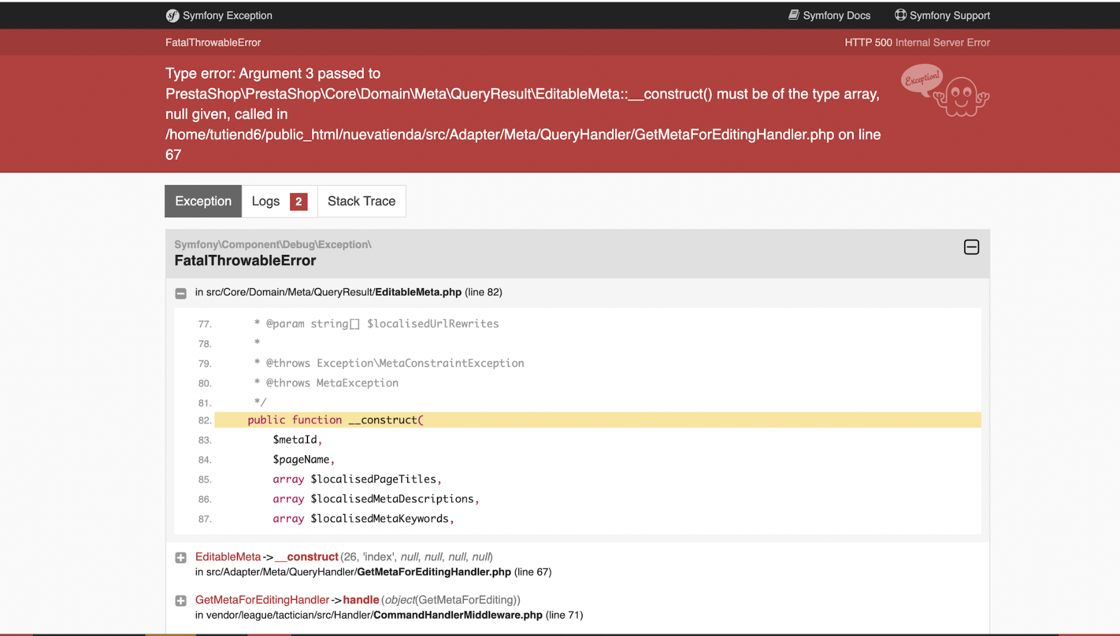Click the Symfony logo icon in header
1120x636 pixels.
coord(172,16)
